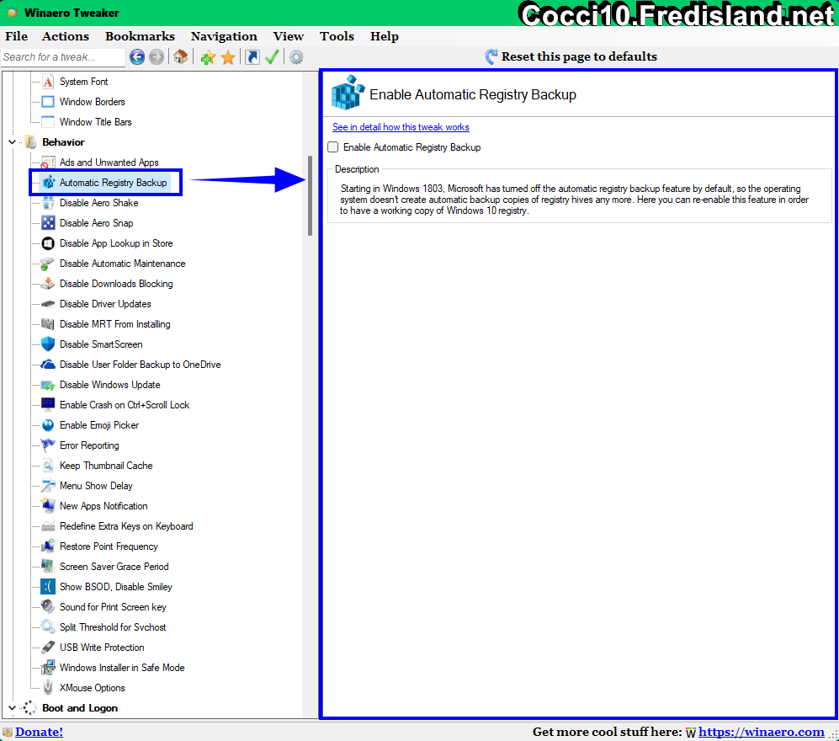This screenshot has width=839, height=741.
Task: Select the Boot and Logon category label
Action: 80,708
